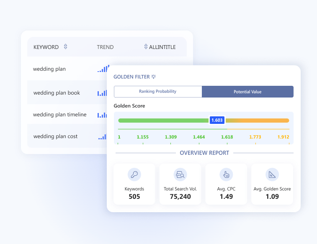Click the Total Search Vol. icon
The height and width of the screenshot is (244, 317).
click(180, 175)
